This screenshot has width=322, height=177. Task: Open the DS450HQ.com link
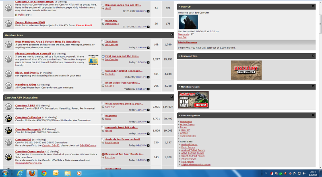tap(88, 145)
